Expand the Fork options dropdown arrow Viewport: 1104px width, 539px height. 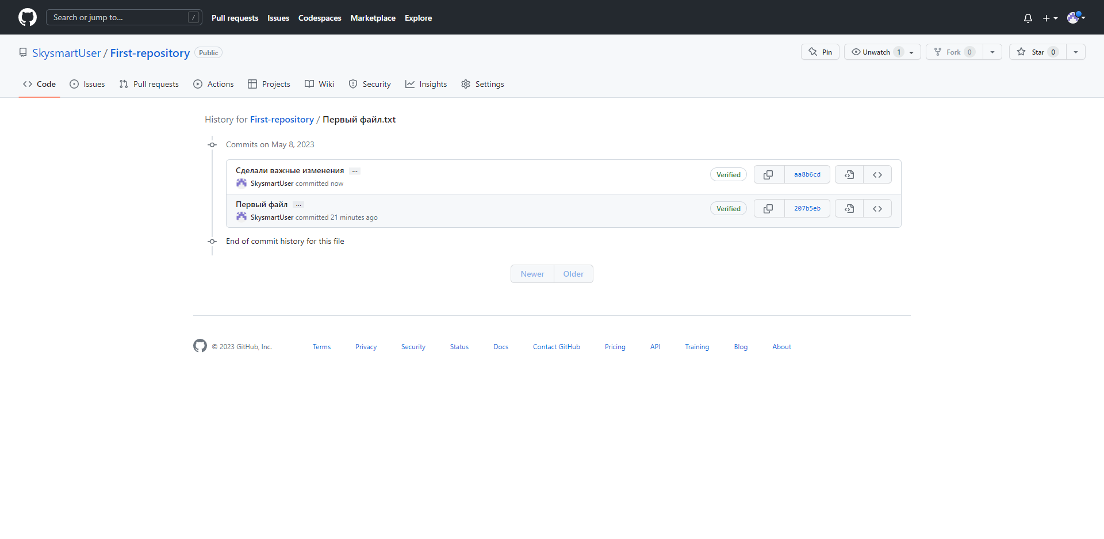tap(992, 52)
